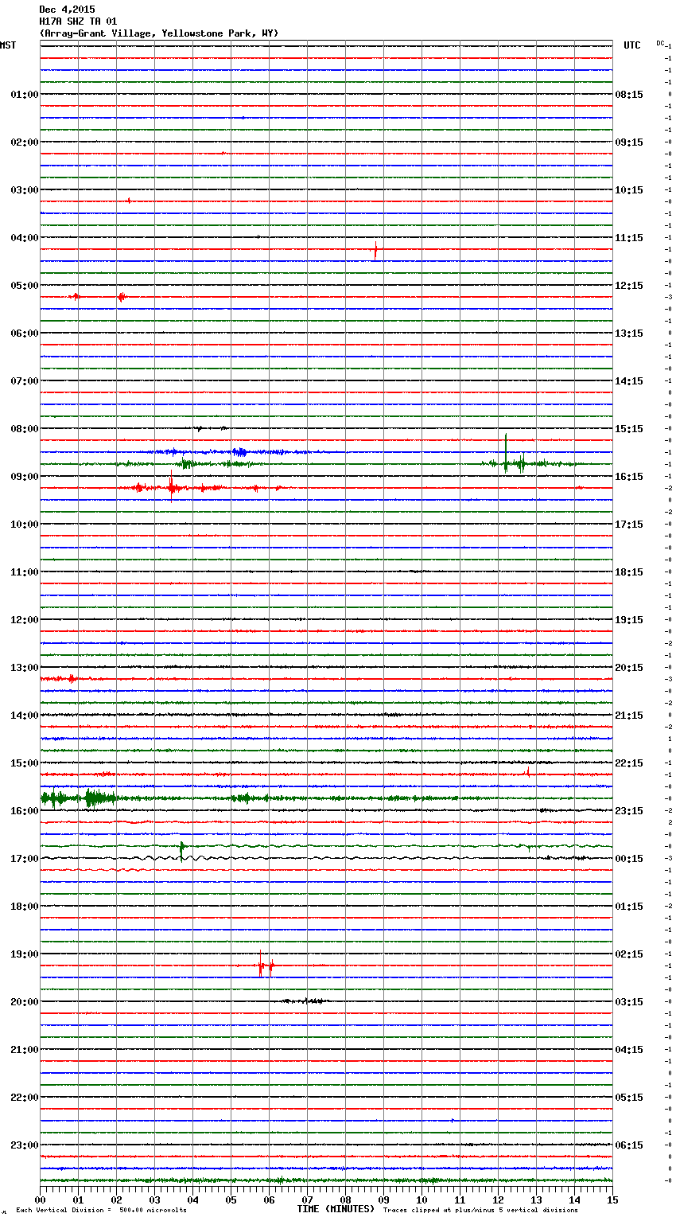This screenshot has height=1221, width=676.
Task: Click the '10:15' UTC time label
Action: [629, 190]
